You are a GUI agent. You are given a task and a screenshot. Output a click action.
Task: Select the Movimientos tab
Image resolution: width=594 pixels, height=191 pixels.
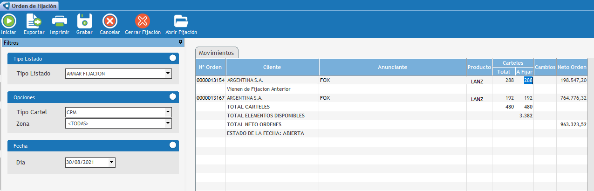pos(216,53)
